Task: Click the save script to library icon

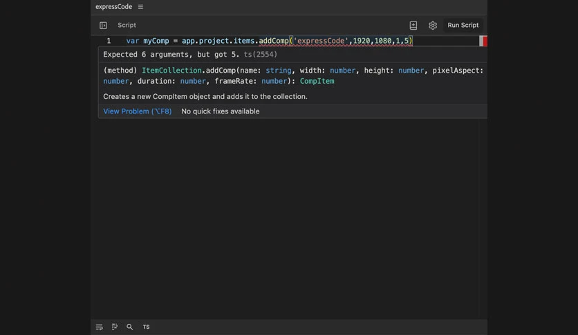Action: (x=413, y=25)
